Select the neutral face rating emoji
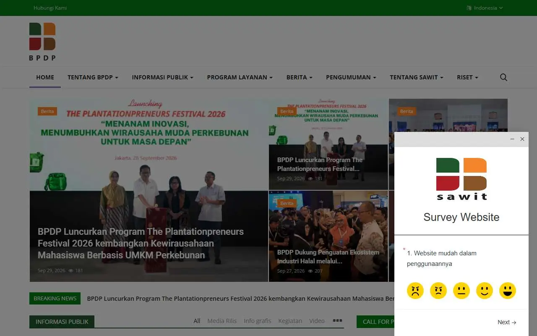This screenshot has width=537, height=336. 461,290
